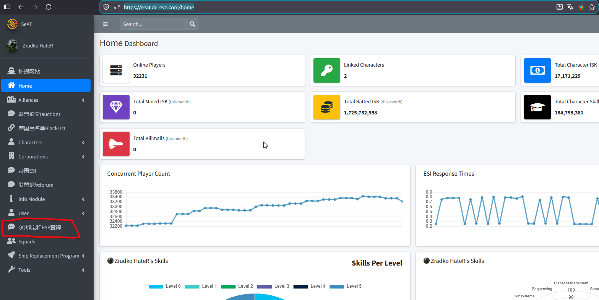Image resolution: width=599 pixels, height=300 pixels.
Task: Click Zradko HateR user name
Action: pyautogui.click(x=38, y=46)
